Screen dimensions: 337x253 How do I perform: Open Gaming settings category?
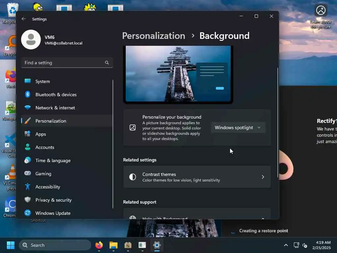point(67,174)
